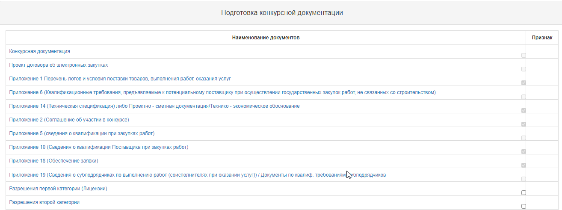Open Приложение 18 Обеспечение заявки link
The height and width of the screenshot is (210, 562).
click(x=54, y=161)
